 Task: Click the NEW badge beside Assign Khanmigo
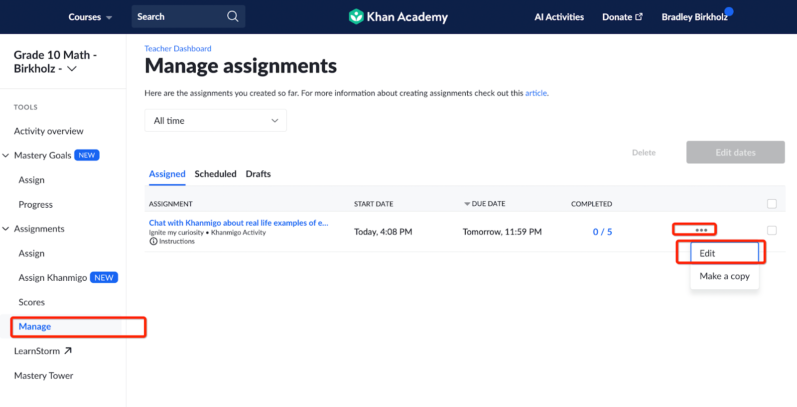104,277
